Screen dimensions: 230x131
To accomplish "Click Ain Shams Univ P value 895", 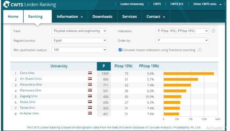I will pyautogui.click(x=106, y=79).
